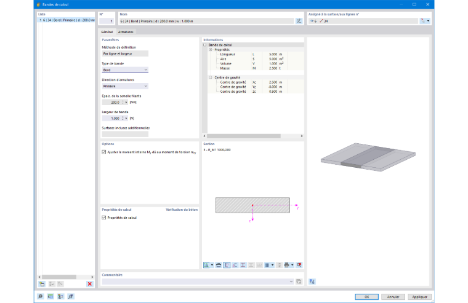Click the edit name icon beside the Nom field
This screenshot has width=468, height=303.
click(299, 21)
